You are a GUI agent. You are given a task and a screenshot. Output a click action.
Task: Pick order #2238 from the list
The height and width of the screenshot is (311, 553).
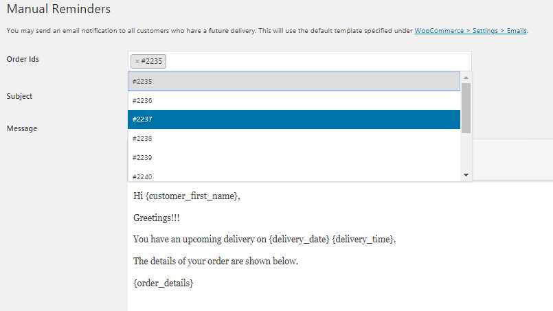point(294,138)
